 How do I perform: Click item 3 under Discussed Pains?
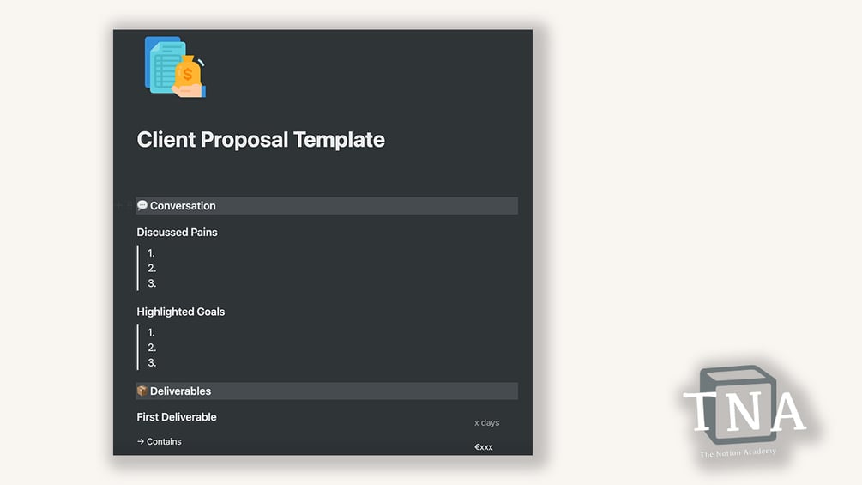point(152,284)
